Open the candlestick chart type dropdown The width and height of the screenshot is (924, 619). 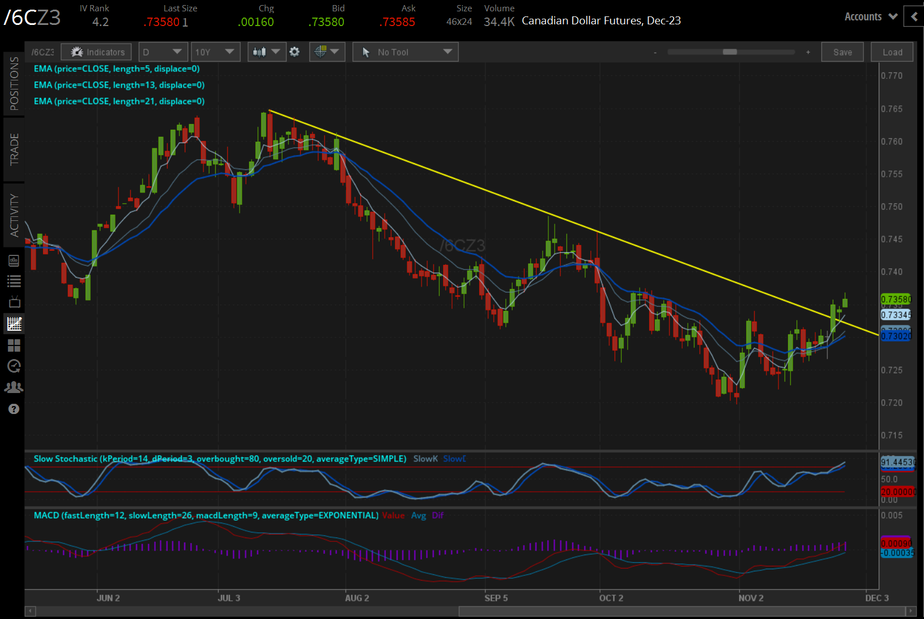click(x=266, y=52)
